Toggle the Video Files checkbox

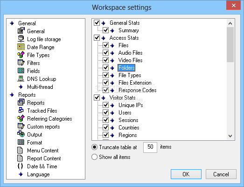coord(105,60)
